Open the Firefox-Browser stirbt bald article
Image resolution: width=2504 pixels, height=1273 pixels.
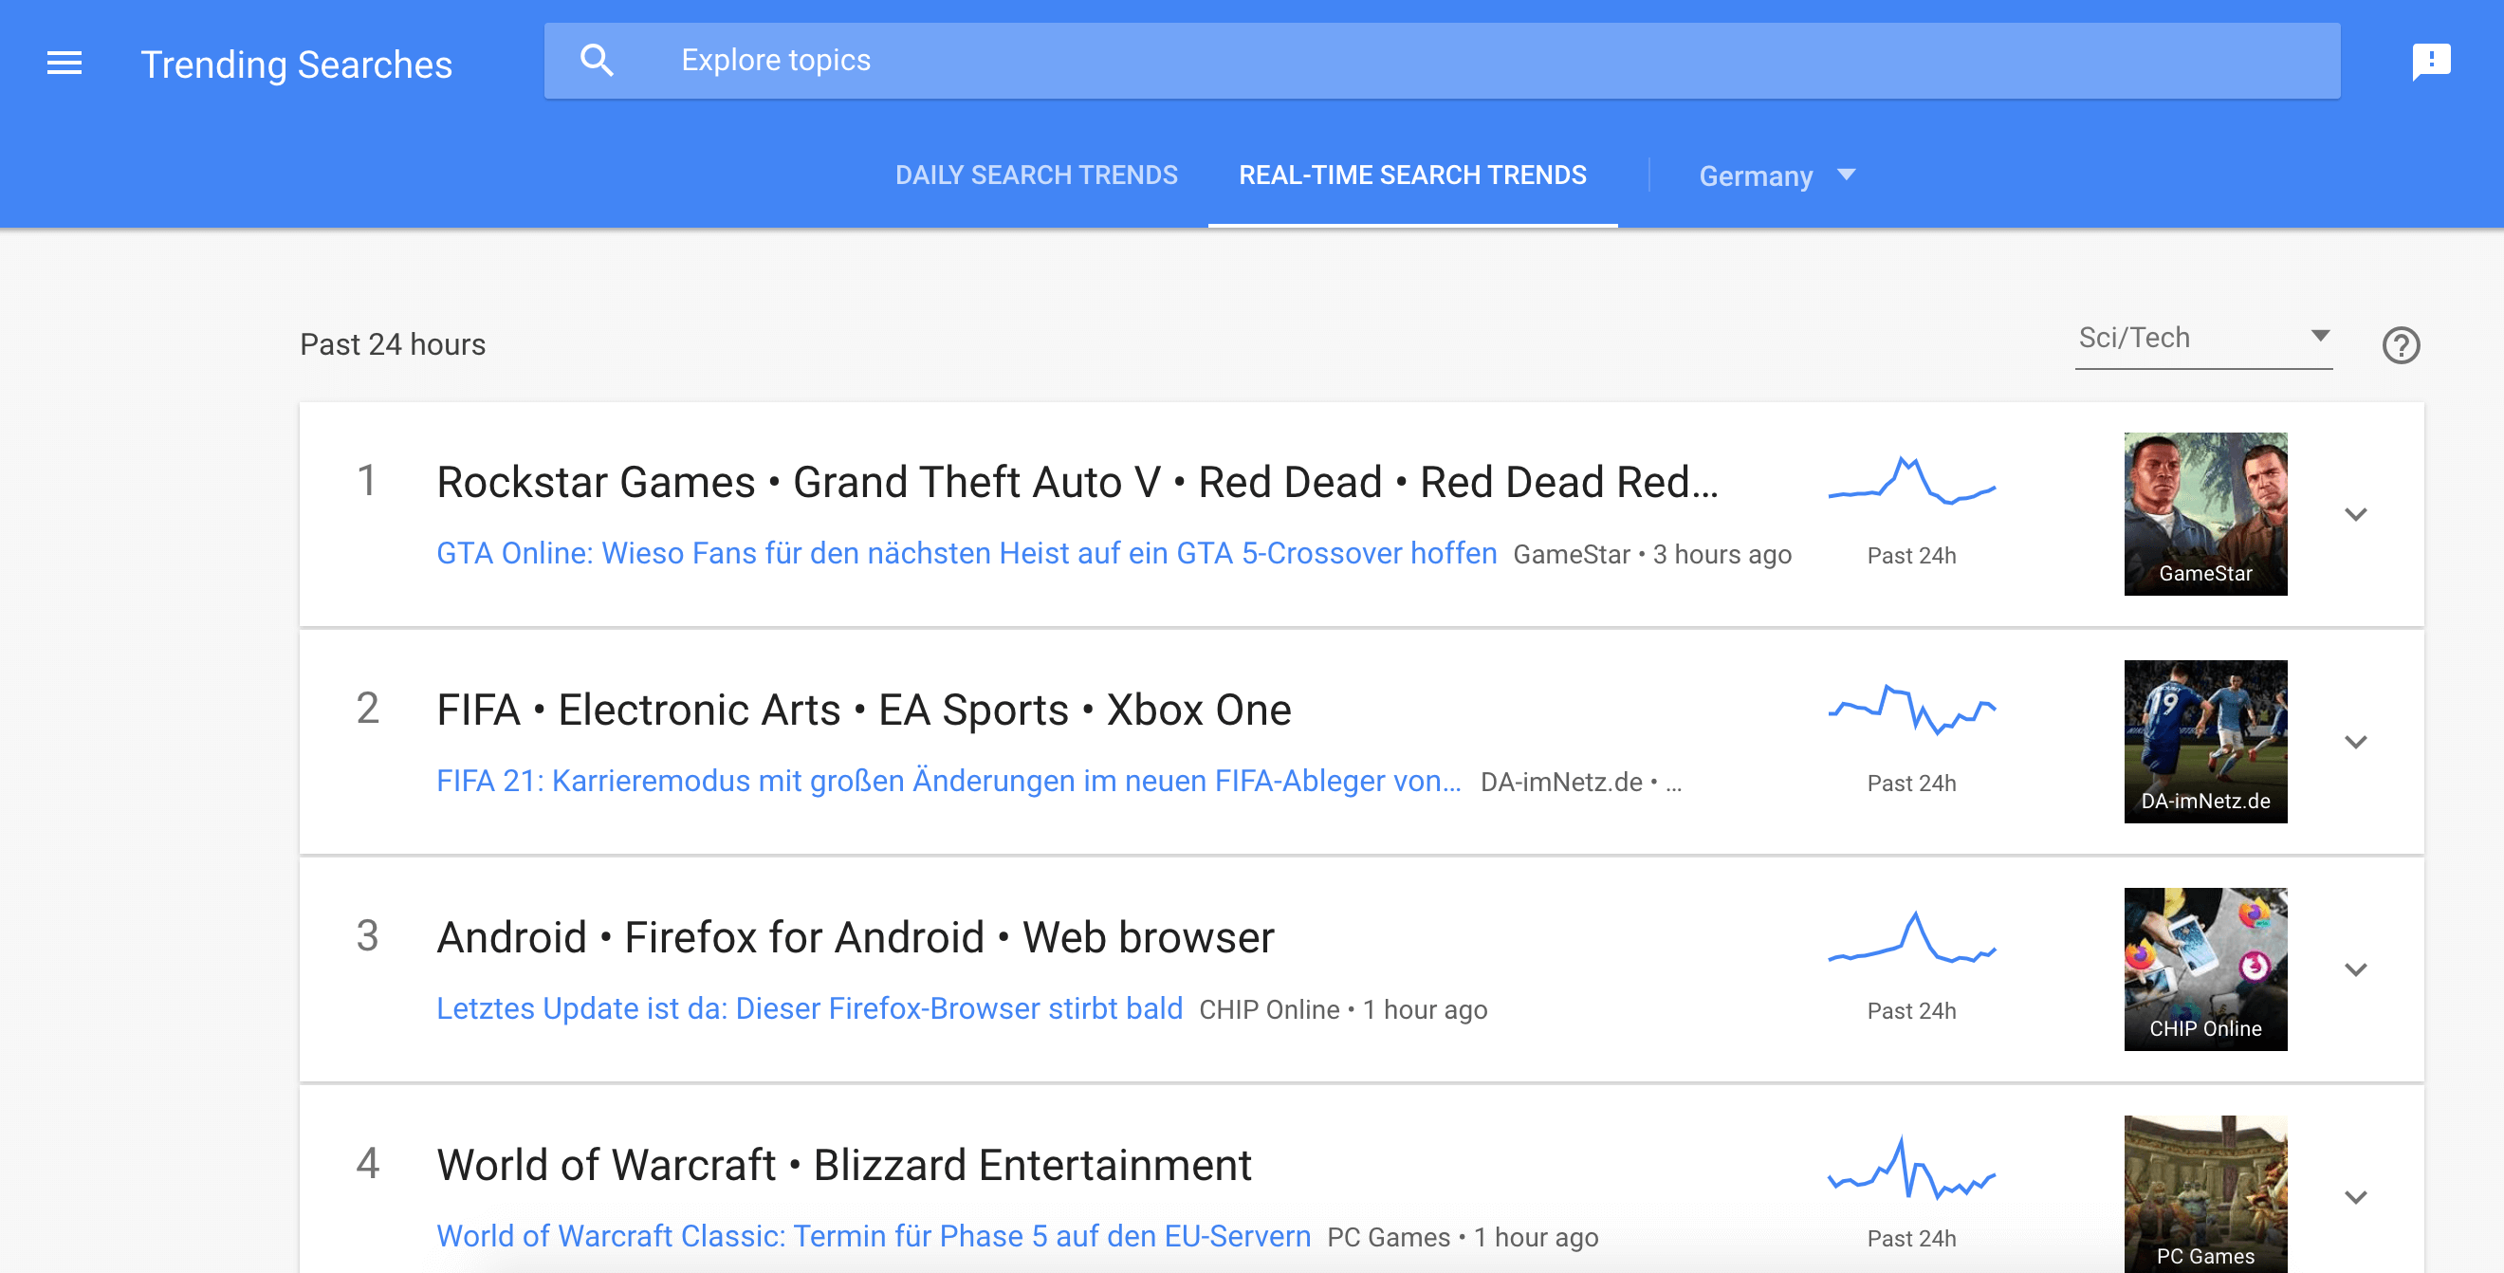point(809,1007)
